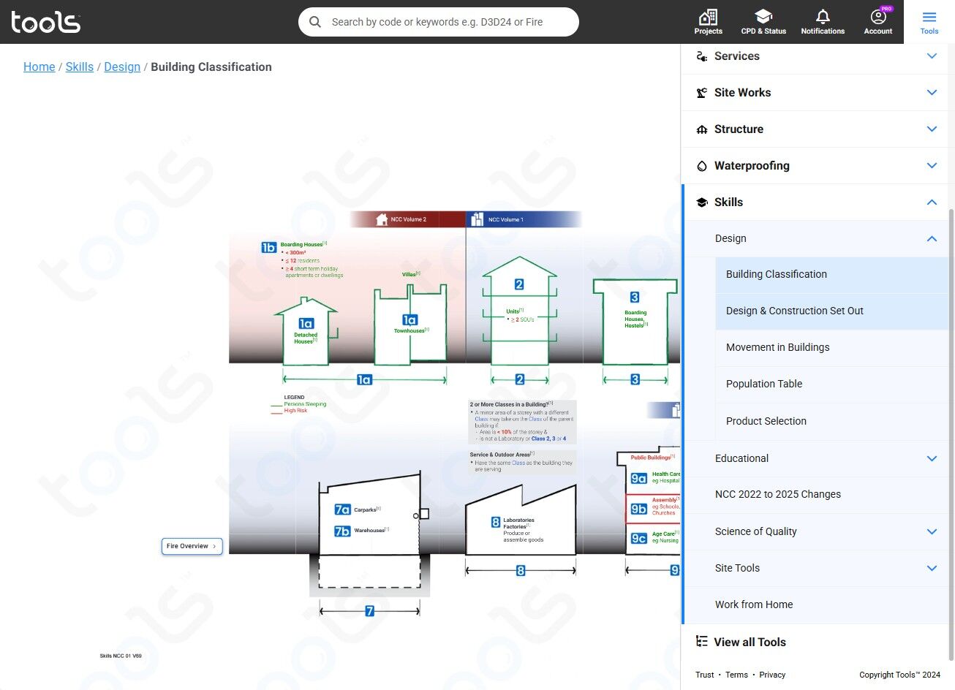Toggle the Tools hamburger menu
The height and width of the screenshot is (690, 955).
tap(929, 22)
